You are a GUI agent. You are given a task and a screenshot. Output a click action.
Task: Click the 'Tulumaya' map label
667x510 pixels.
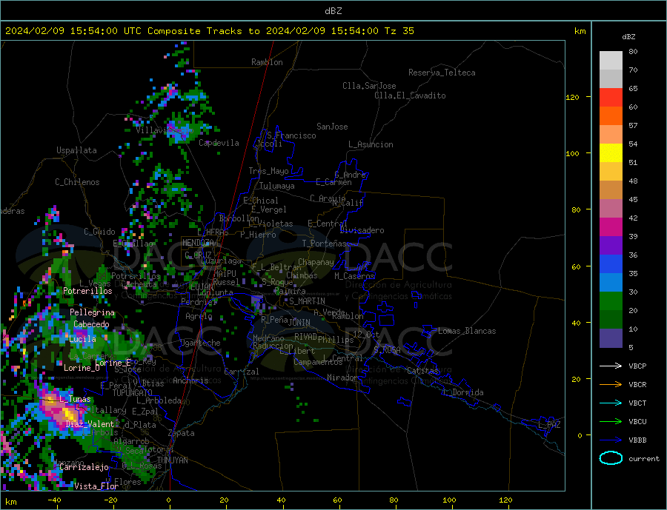click(277, 186)
